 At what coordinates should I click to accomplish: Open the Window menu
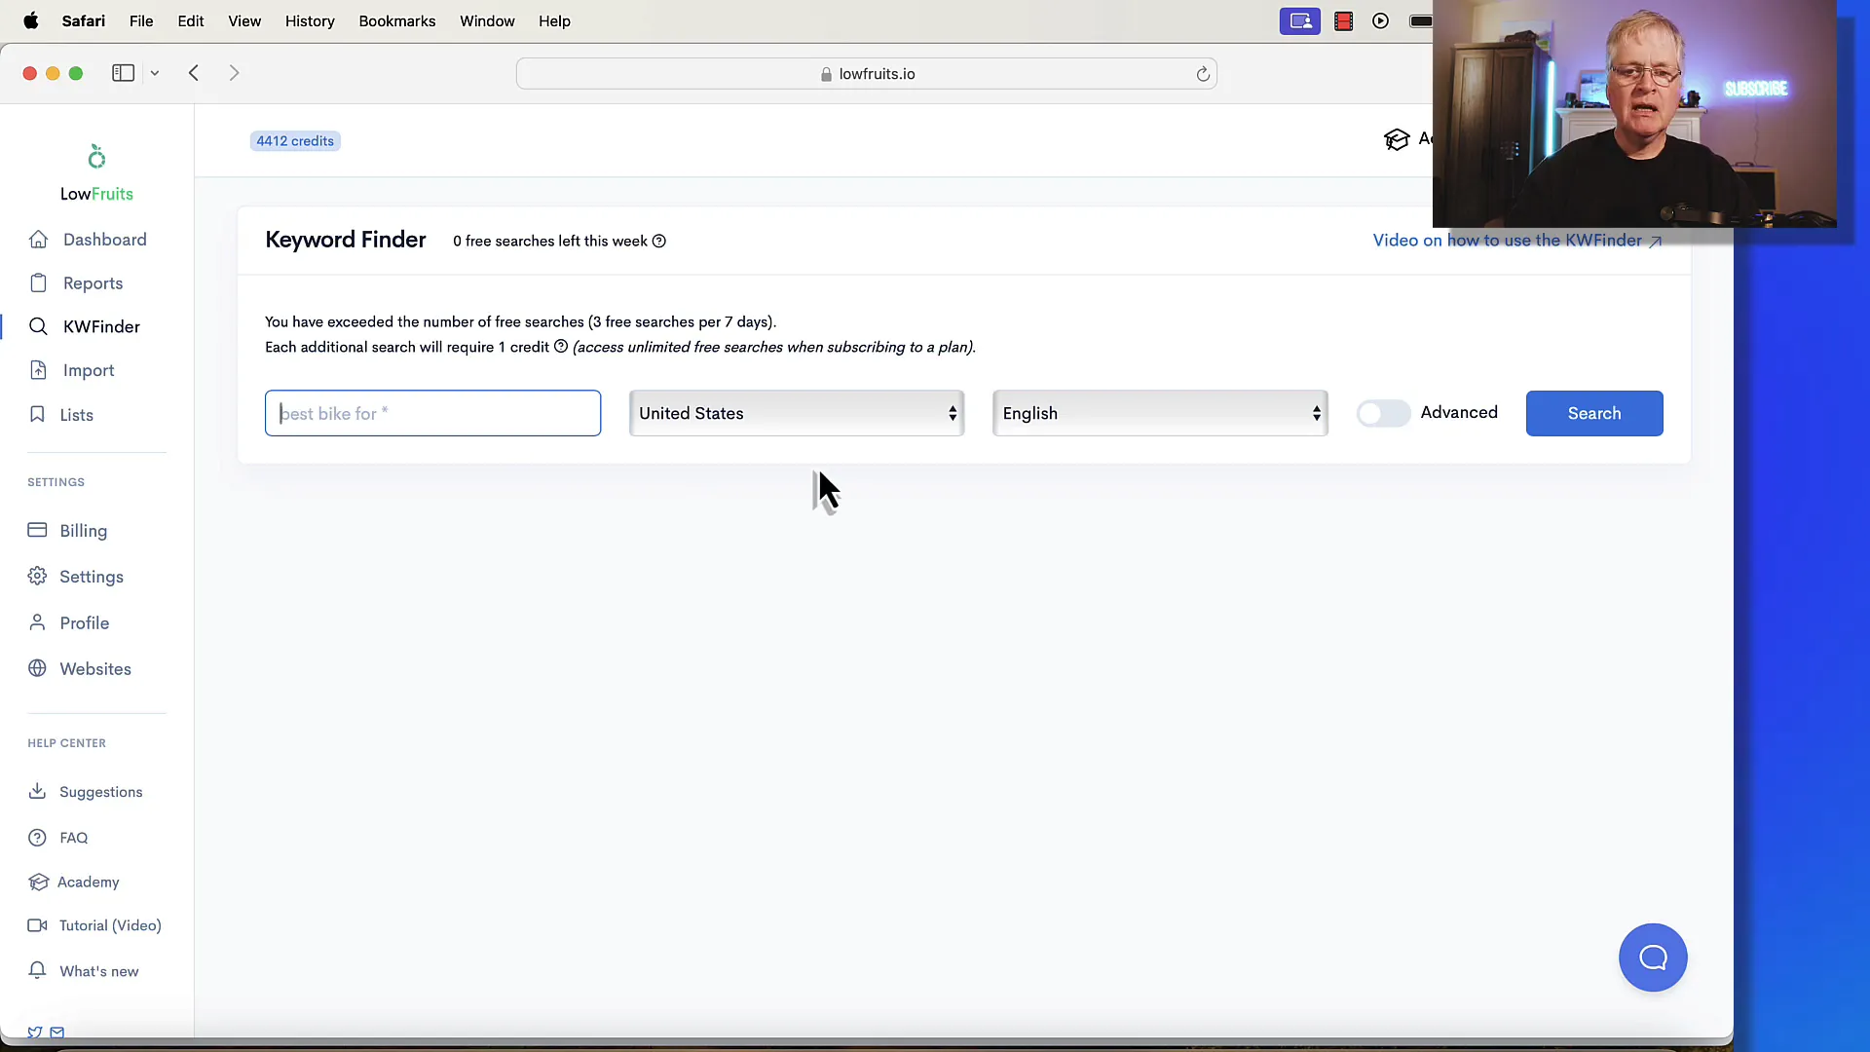click(x=487, y=20)
